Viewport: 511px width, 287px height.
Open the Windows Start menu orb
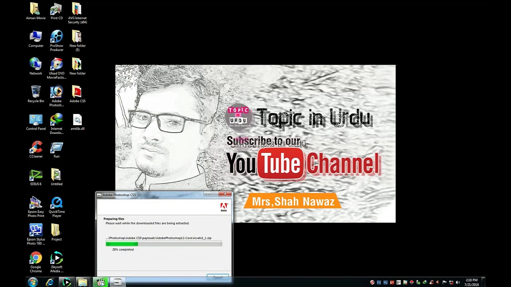click(33, 282)
